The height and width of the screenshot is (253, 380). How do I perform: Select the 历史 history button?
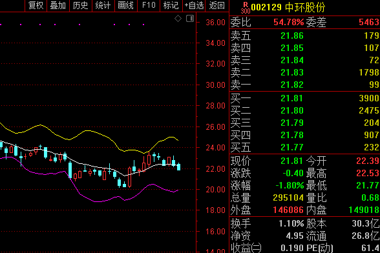(80, 6)
